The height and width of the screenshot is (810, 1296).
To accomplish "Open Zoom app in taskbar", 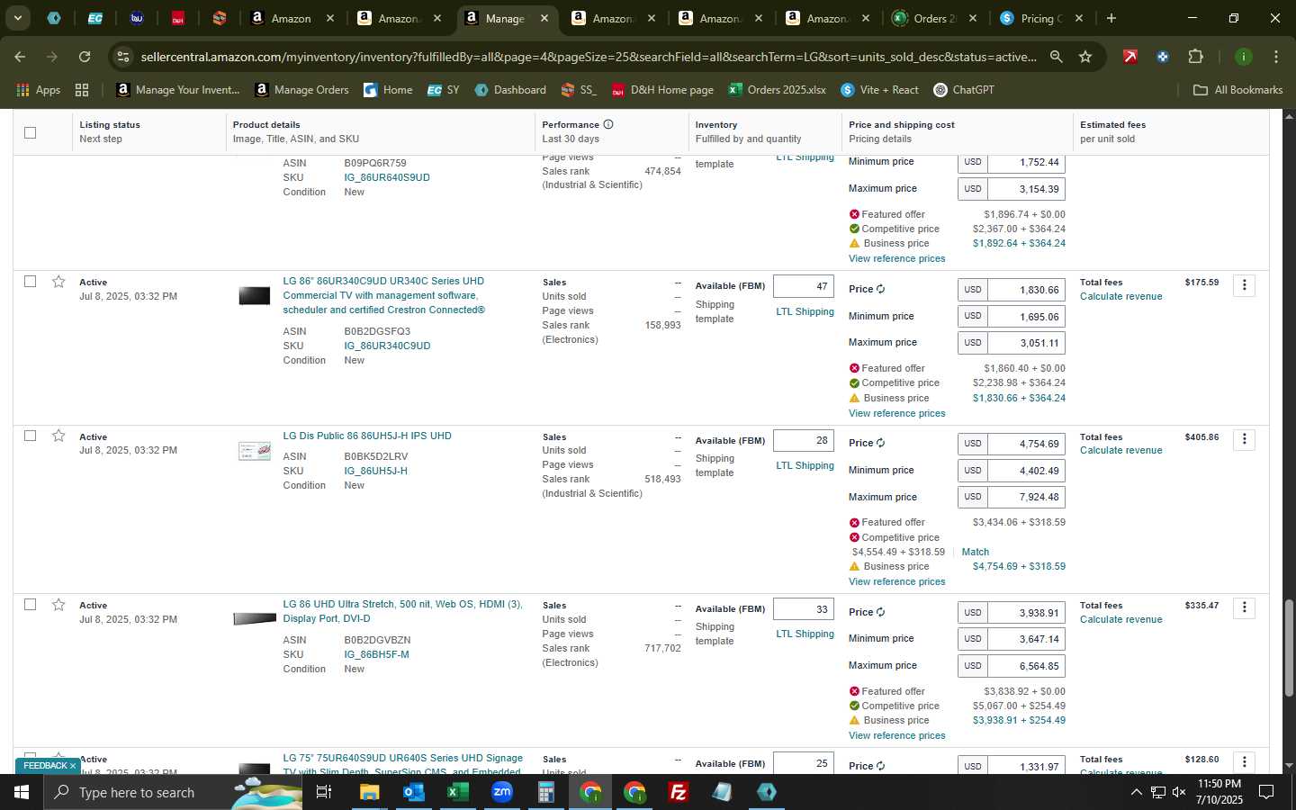I will click(502, 792).
